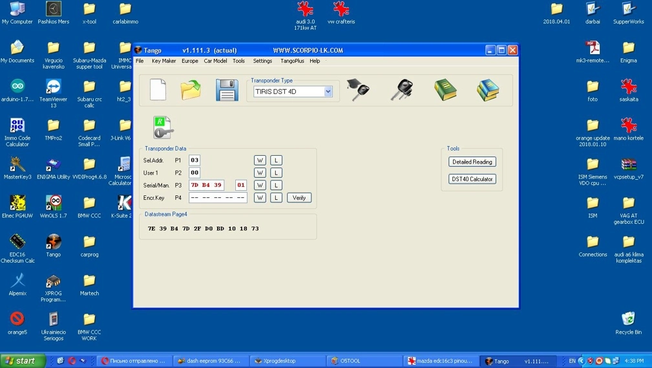The width and height of the screenshot is (652, 368).
Task: Select the orange5 desktop icon
Action: pos(17,323)
